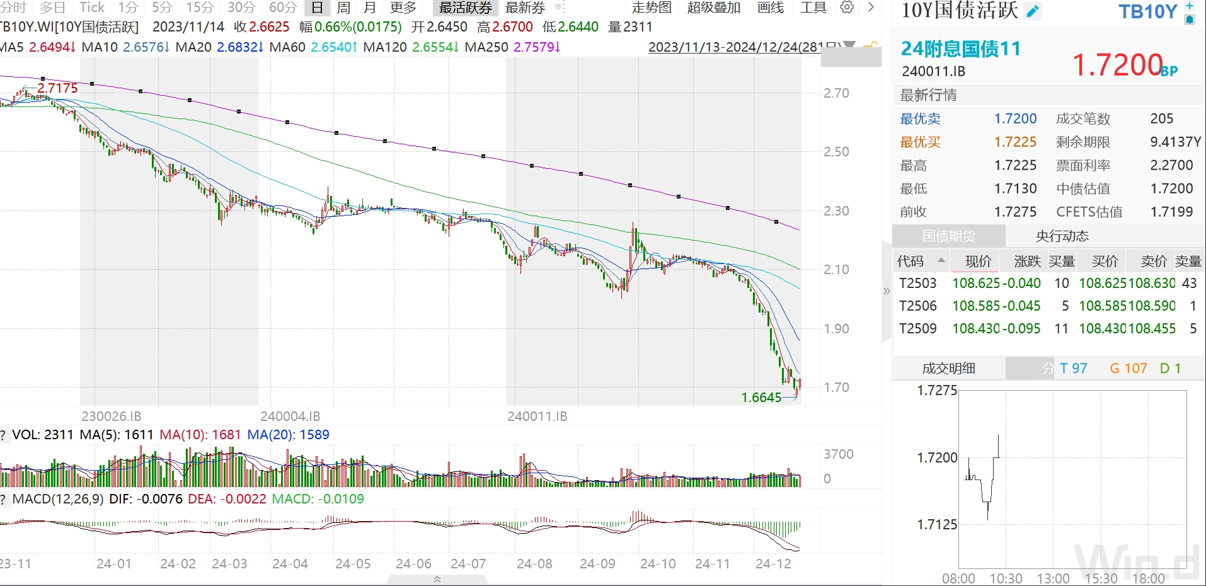
Task: Switch to daily (日) K-line period
Action: [318, 8]
